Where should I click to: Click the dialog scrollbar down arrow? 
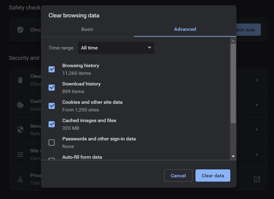click(x=233, y=156)
